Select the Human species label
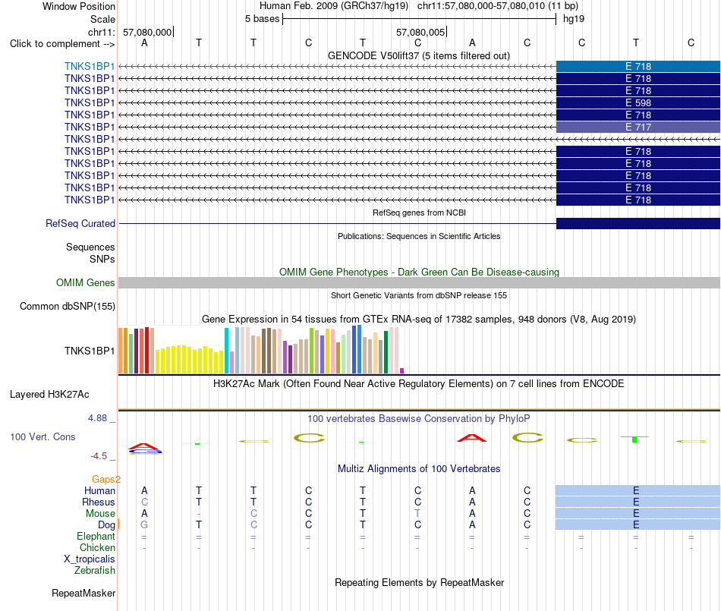 pyautogui.click(x=99, y=490)
